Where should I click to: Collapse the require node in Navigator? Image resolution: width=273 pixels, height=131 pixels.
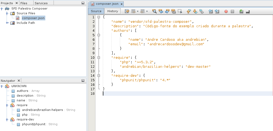[x=7, y=105]
